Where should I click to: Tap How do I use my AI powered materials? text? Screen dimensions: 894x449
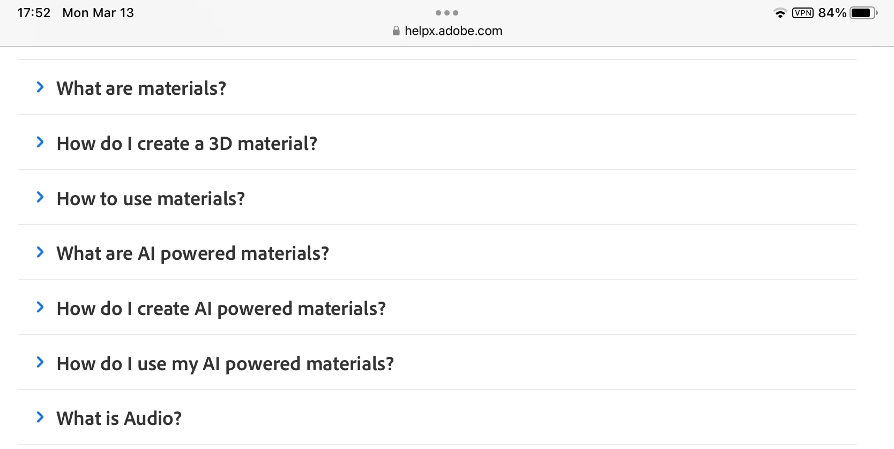point(225,364)
